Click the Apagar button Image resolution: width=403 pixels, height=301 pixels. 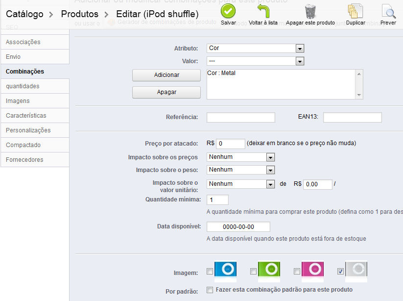[x=166, y=92]
